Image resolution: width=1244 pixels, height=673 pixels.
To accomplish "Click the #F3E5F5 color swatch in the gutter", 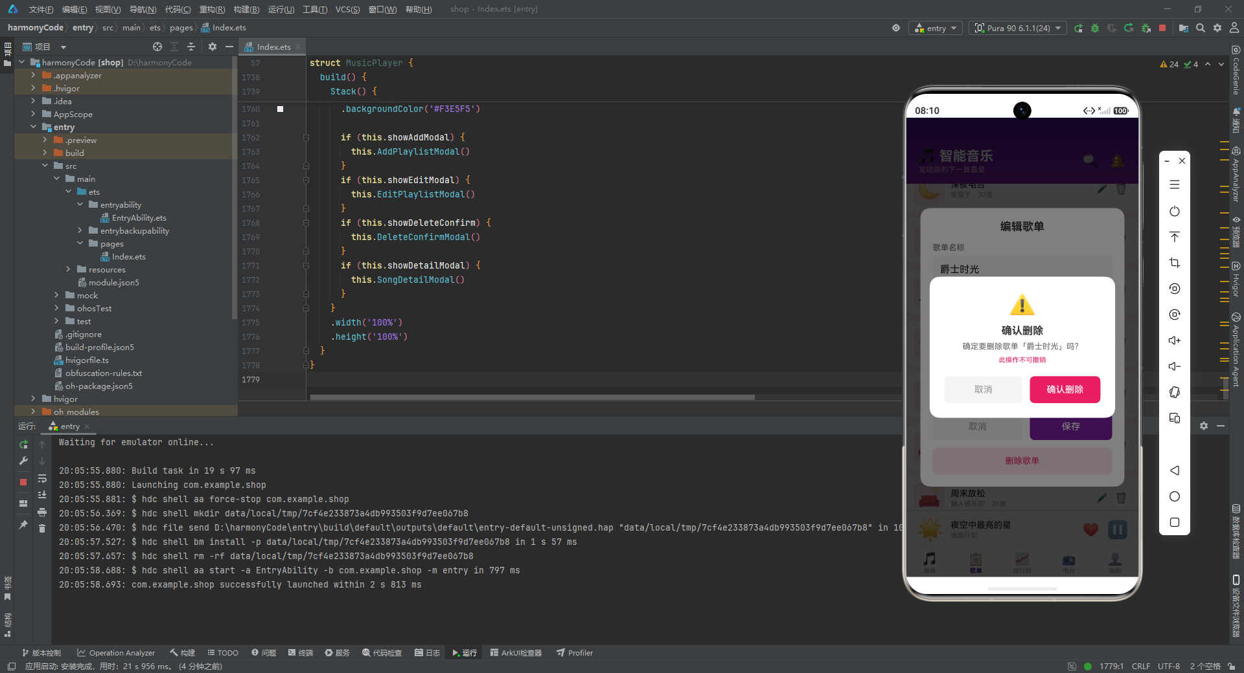I will pyautogui.click(x=280, y=109).
